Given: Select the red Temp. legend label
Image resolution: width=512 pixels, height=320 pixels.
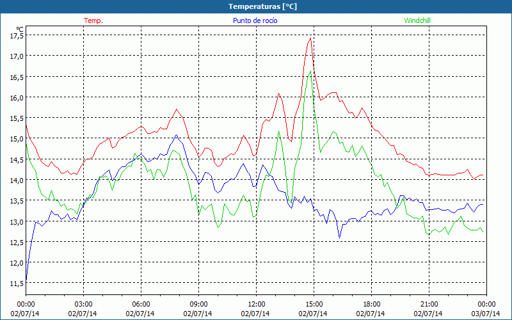Looking at the screenshot, I should pos(93,20).
